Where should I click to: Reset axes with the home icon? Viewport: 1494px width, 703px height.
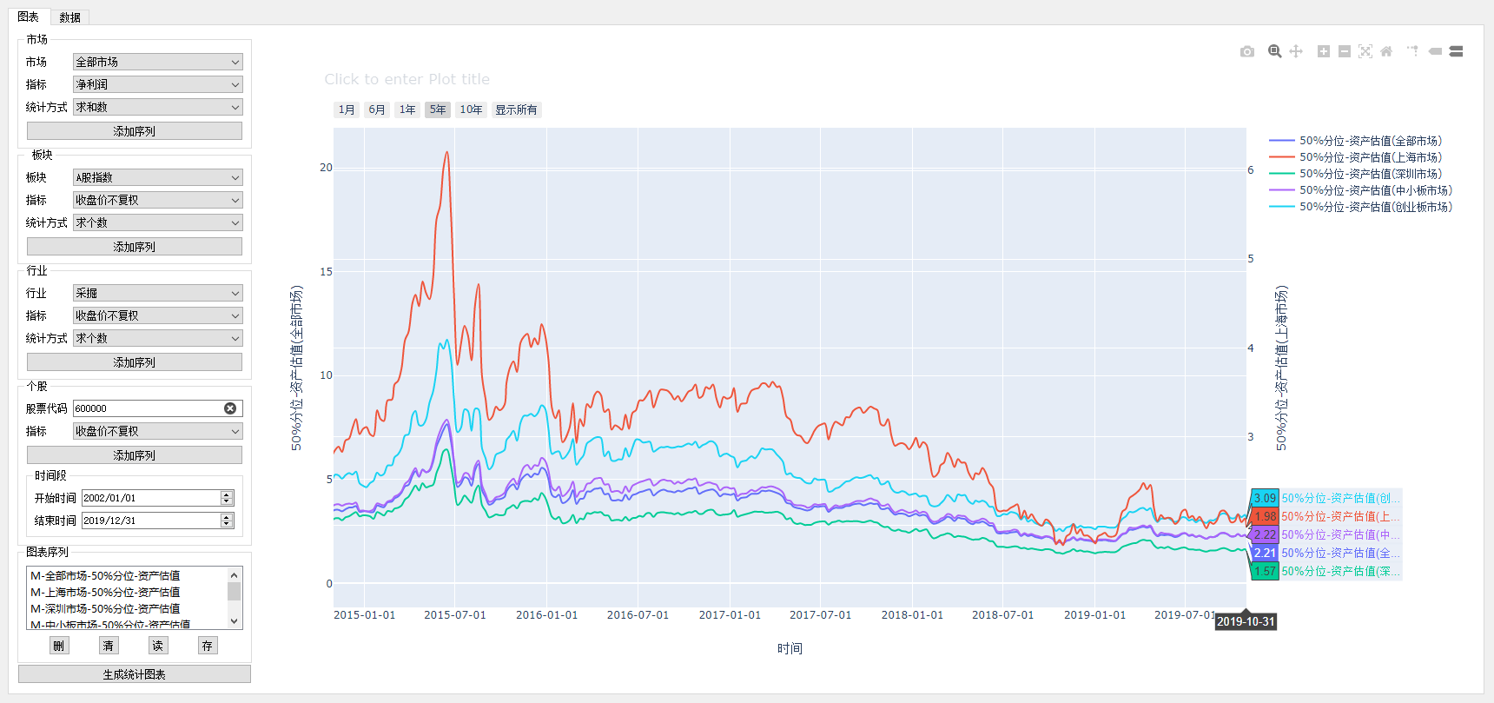1386,52
